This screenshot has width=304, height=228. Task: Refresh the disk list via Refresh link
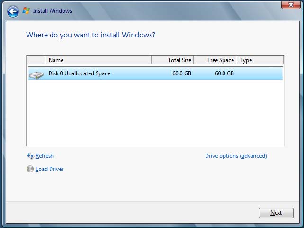[x=44, y=156]
